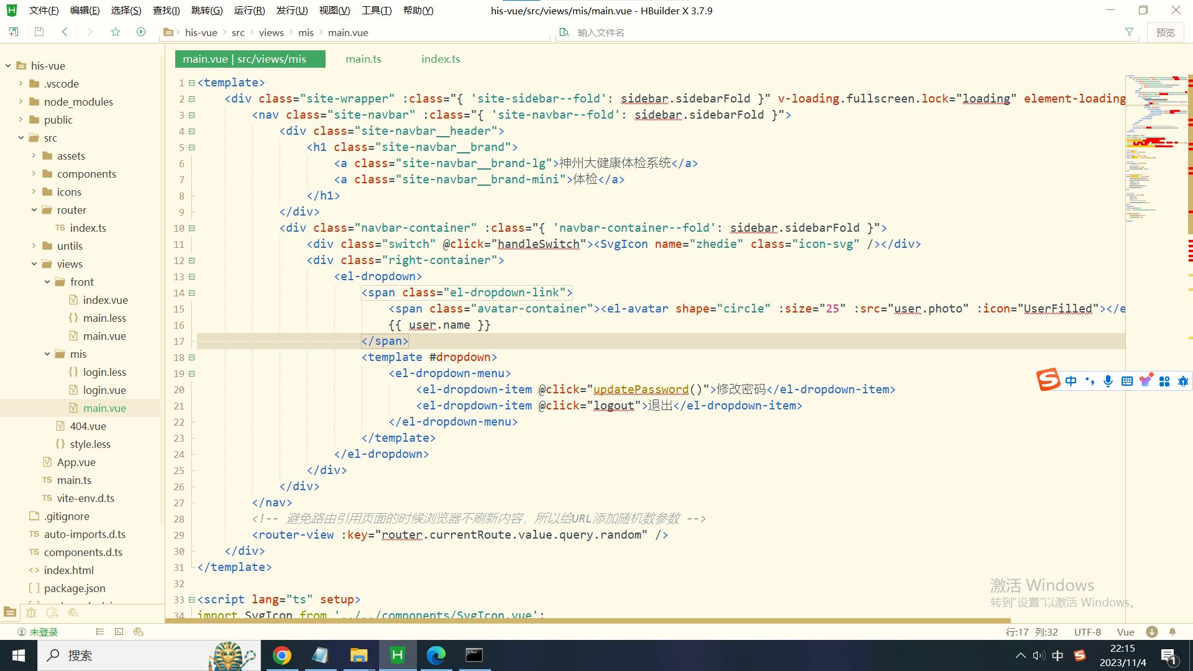Click the 未登录 login link

[x=43, y=632]
